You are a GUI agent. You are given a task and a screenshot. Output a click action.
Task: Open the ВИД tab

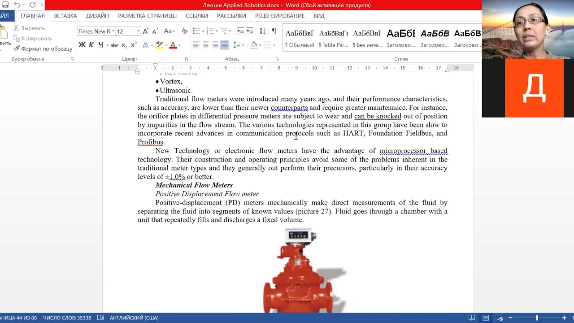coord(319,16)
